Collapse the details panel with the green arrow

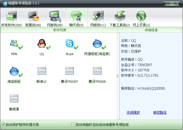tap(118, 76)
